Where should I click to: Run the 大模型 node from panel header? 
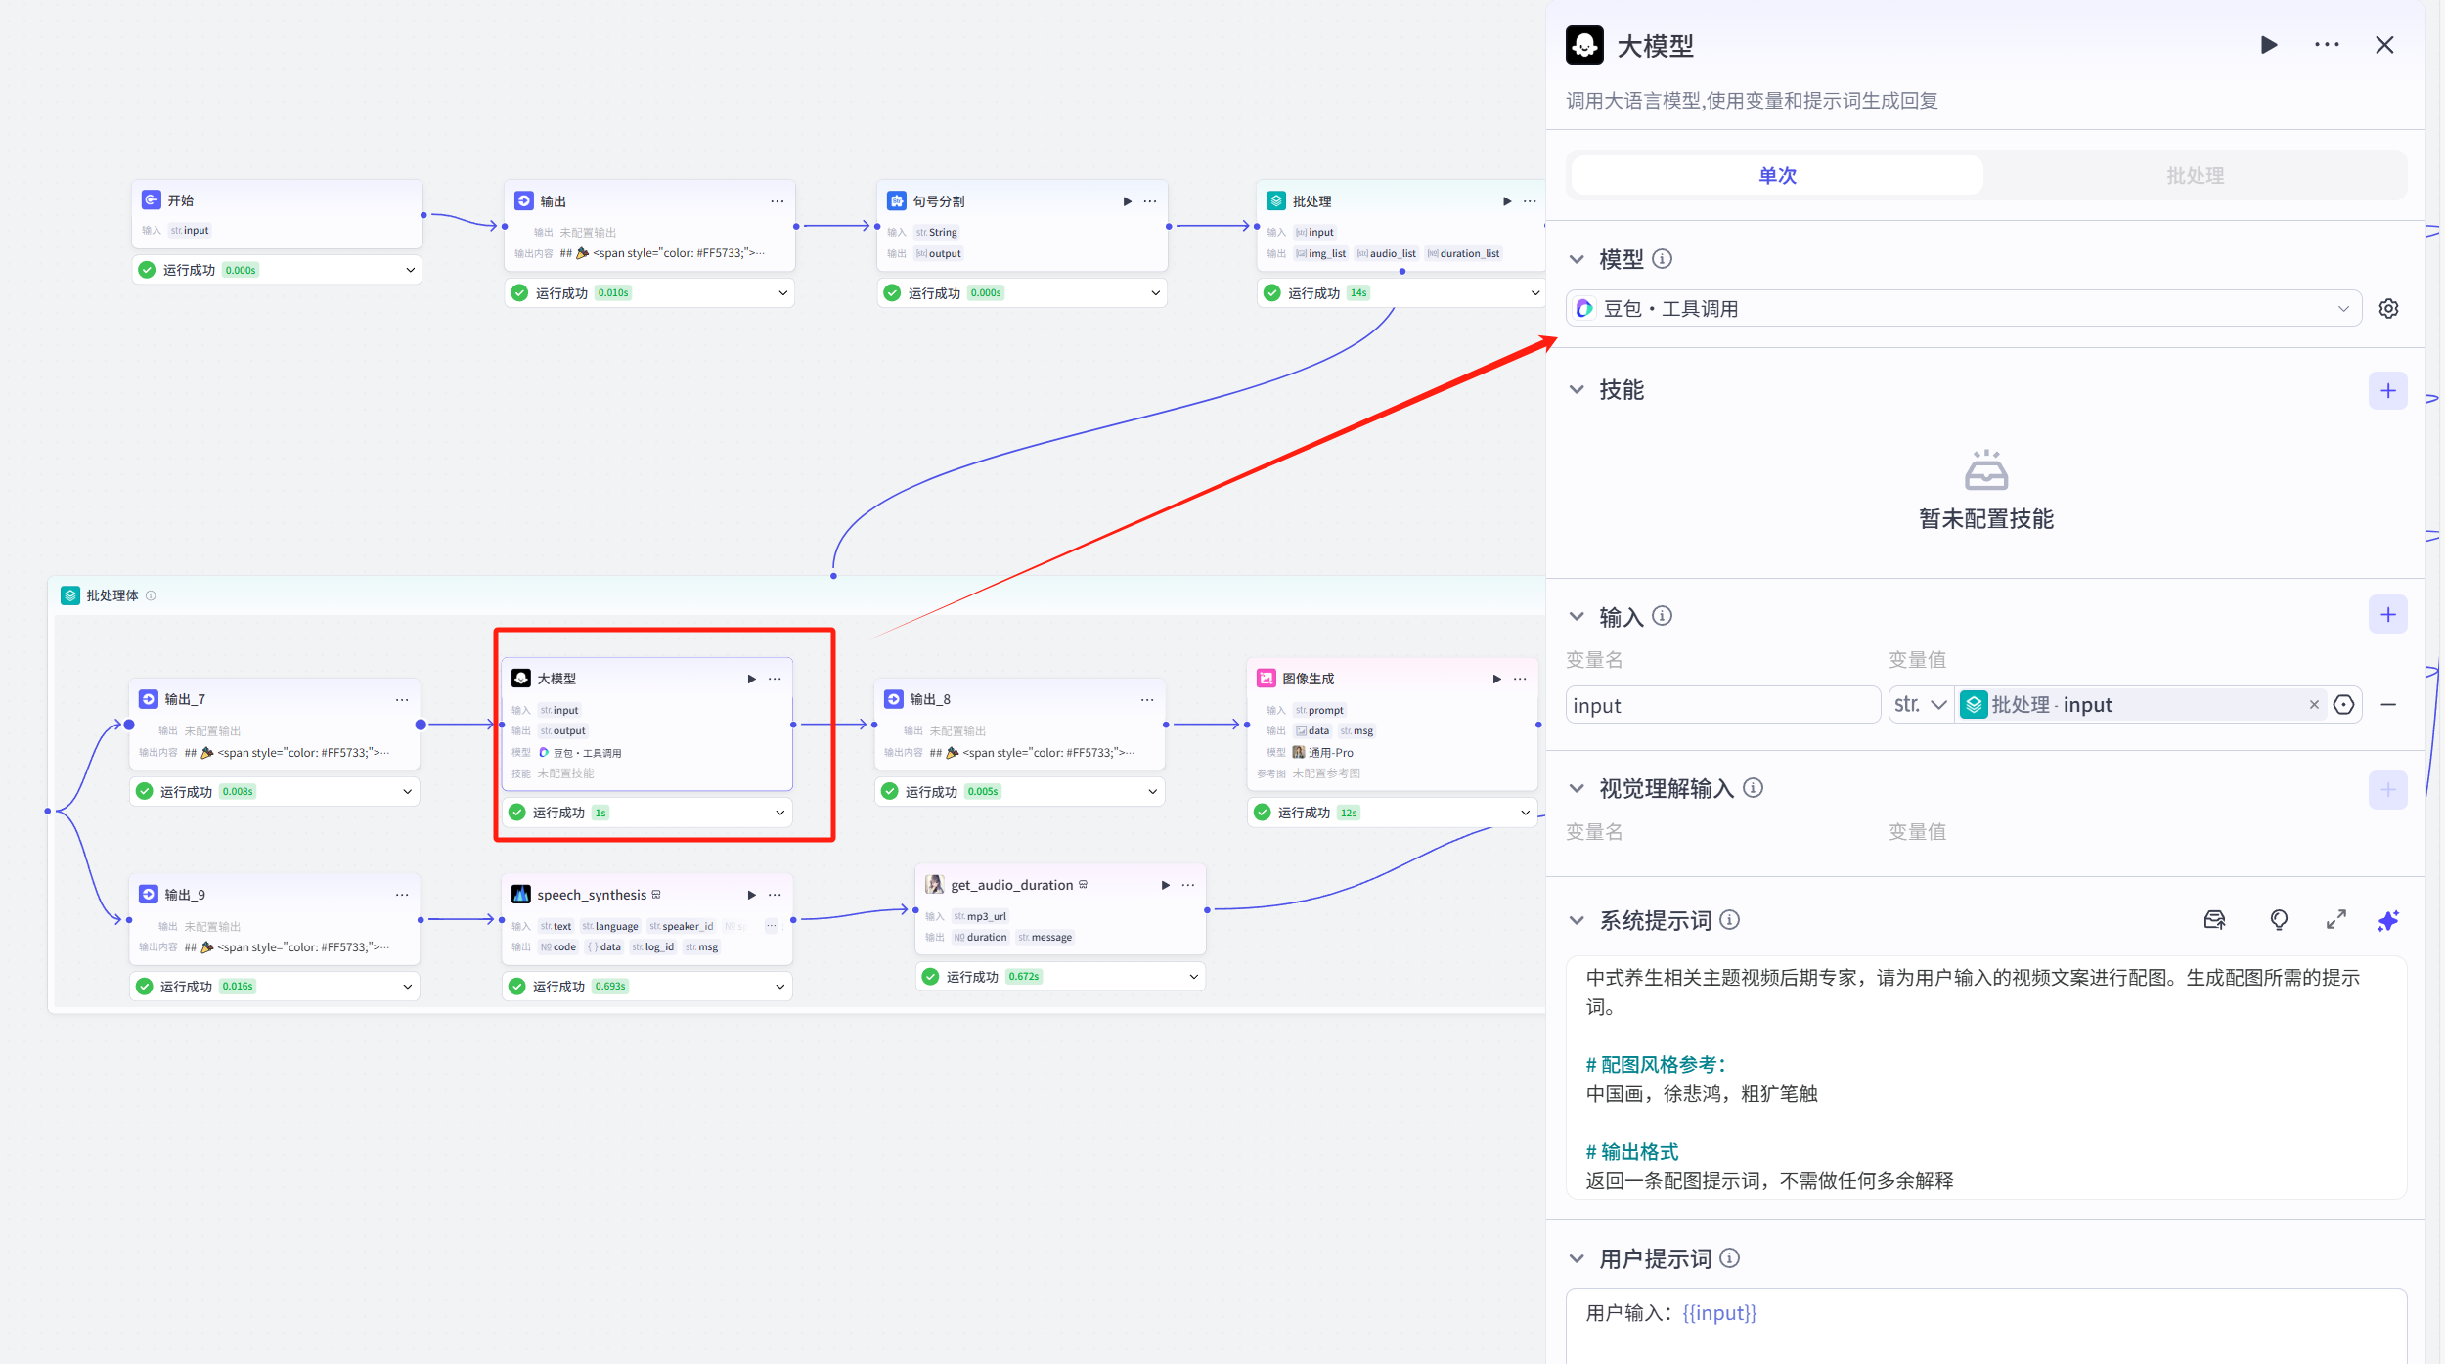tap(2269, 45)
